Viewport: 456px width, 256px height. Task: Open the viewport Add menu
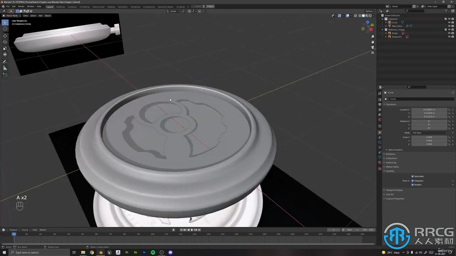pos(40,16)
